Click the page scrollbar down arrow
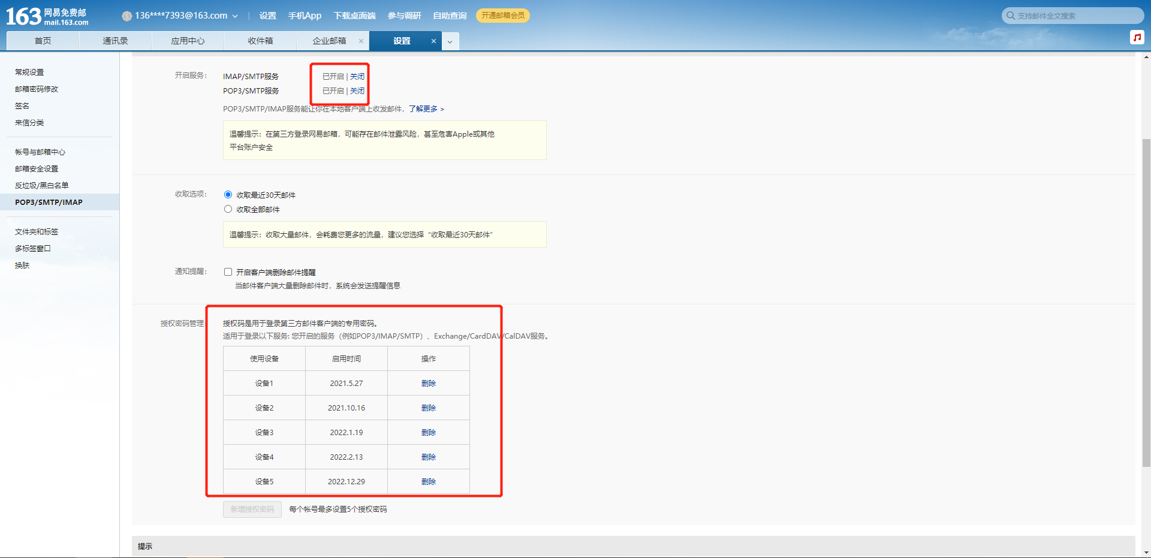This screenshot has height=558, width=1151. tap(1146, 553)
